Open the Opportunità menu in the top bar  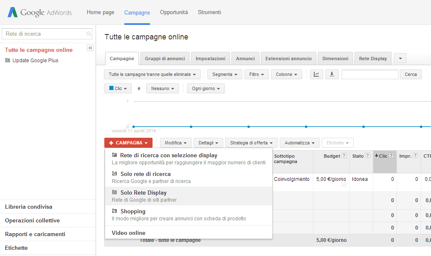click(174, 12)
